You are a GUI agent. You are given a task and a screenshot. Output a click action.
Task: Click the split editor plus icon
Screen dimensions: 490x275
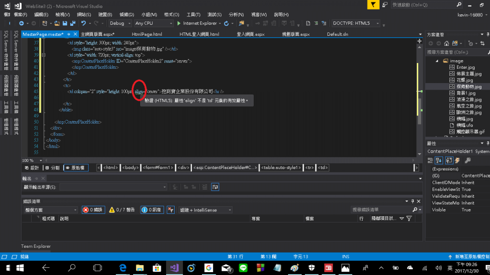tap(419, 41)
